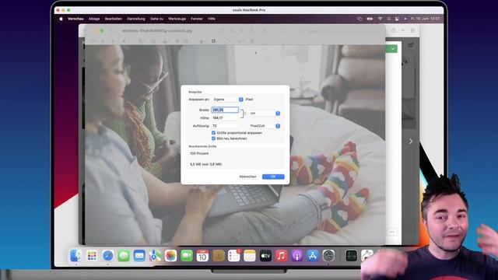498x280 pixels.
Task: Open Calendar from the Dock
Action: pyautogui.click(x=202, y=256)
